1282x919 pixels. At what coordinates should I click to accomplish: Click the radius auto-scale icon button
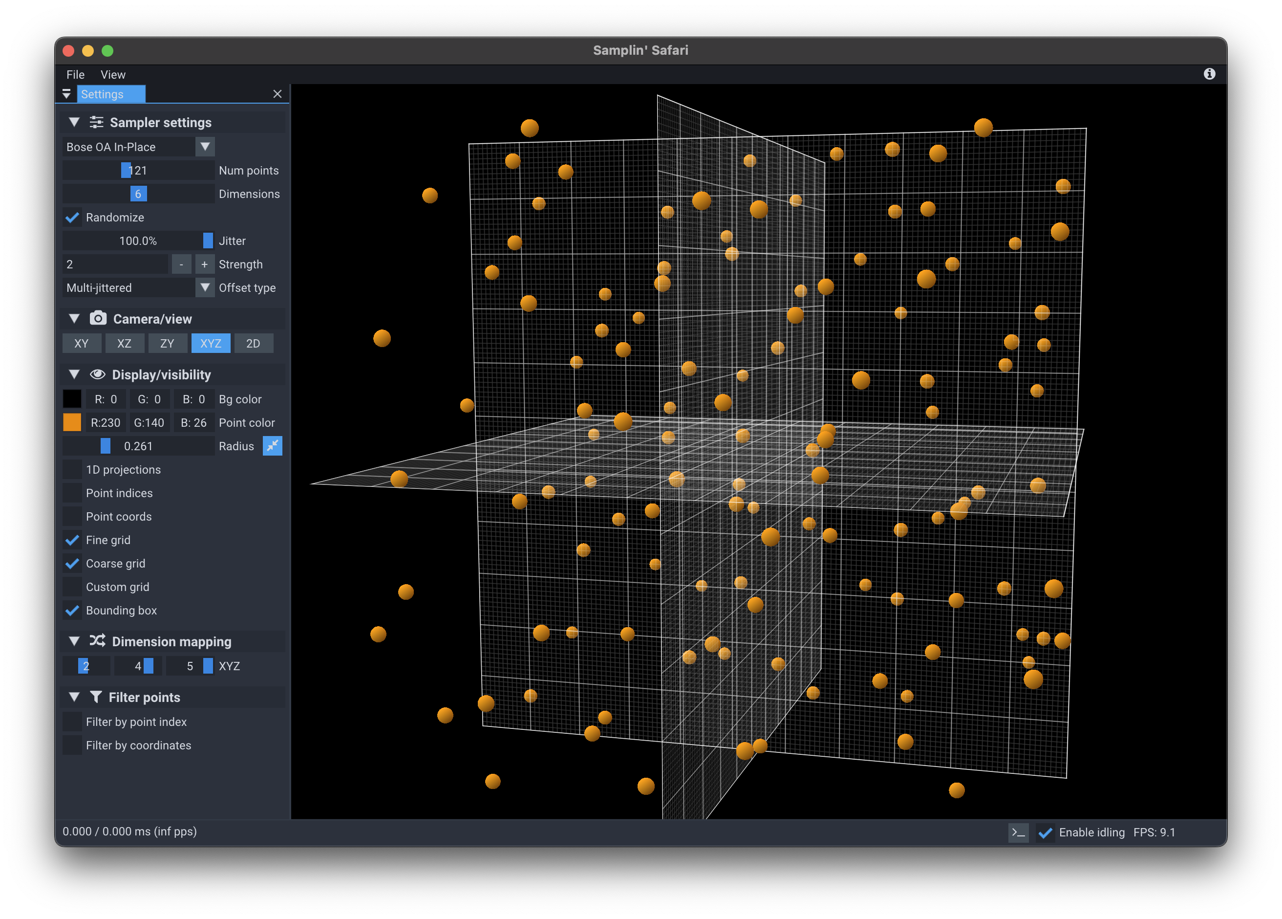[273, 446]
